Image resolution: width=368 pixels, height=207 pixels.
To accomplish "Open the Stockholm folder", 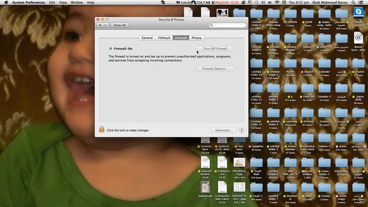I will coord(290,188).
